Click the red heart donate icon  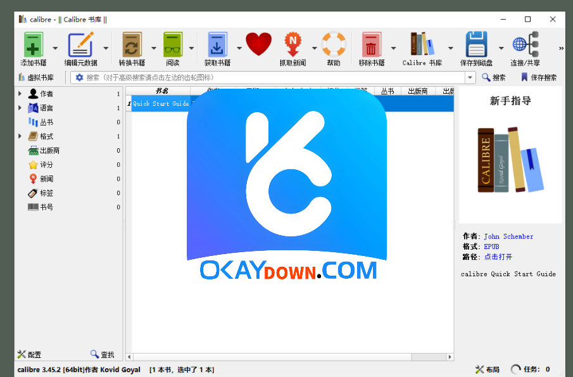point(259,44)
